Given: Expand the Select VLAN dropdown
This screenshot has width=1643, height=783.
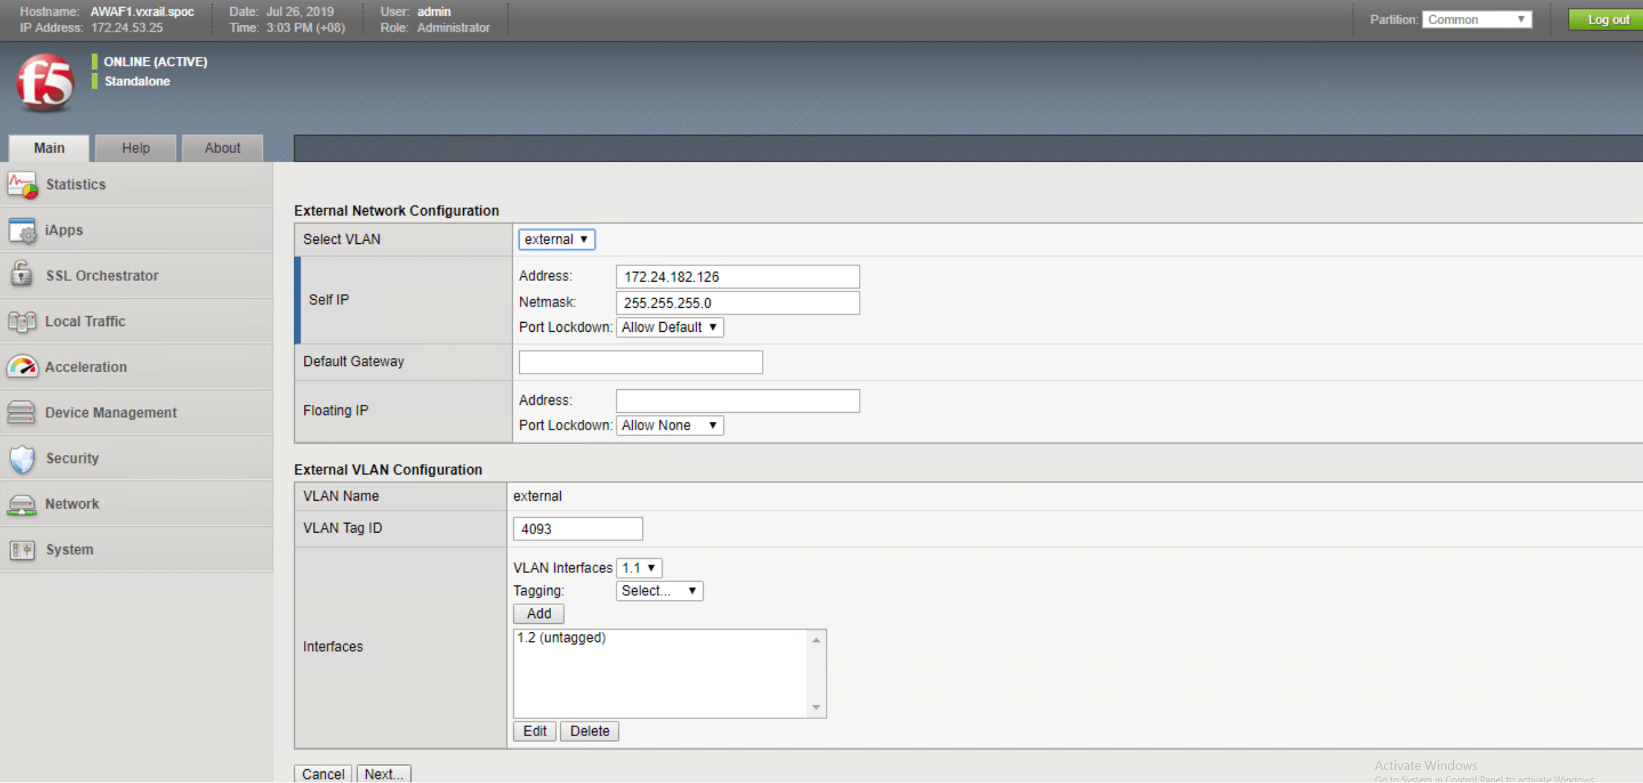Looking at the screenshot, I should click(x=556, y=239).
